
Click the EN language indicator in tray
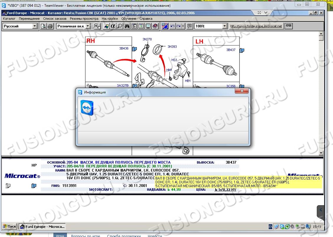(x=270, y=227)
